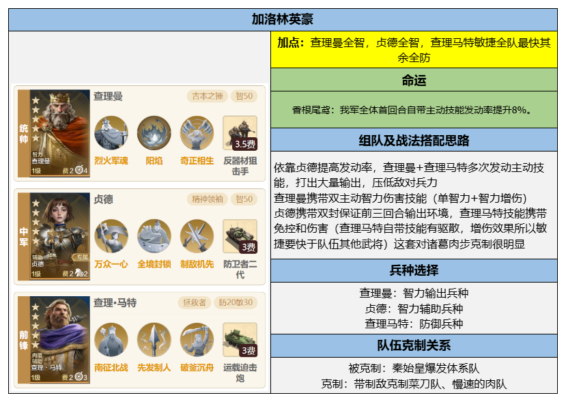Click the 南征北战 skill icon
Image resolution: width=566 pixels, height=402 pixels.
(111, 340)
